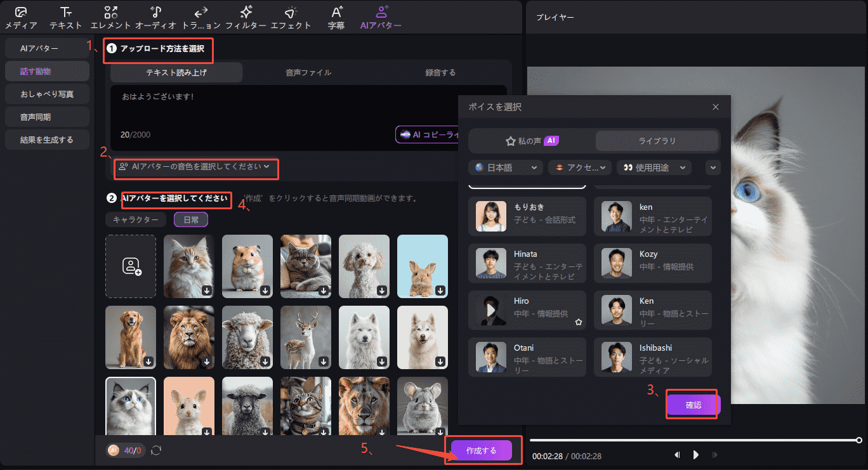Viewport: 868px width, 470px height.
Task: Select the upload avatar placeholder thumbnail
Action: tap(130, 266)
